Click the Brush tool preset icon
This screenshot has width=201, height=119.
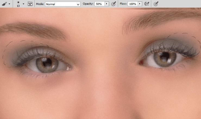pos(4,4)
